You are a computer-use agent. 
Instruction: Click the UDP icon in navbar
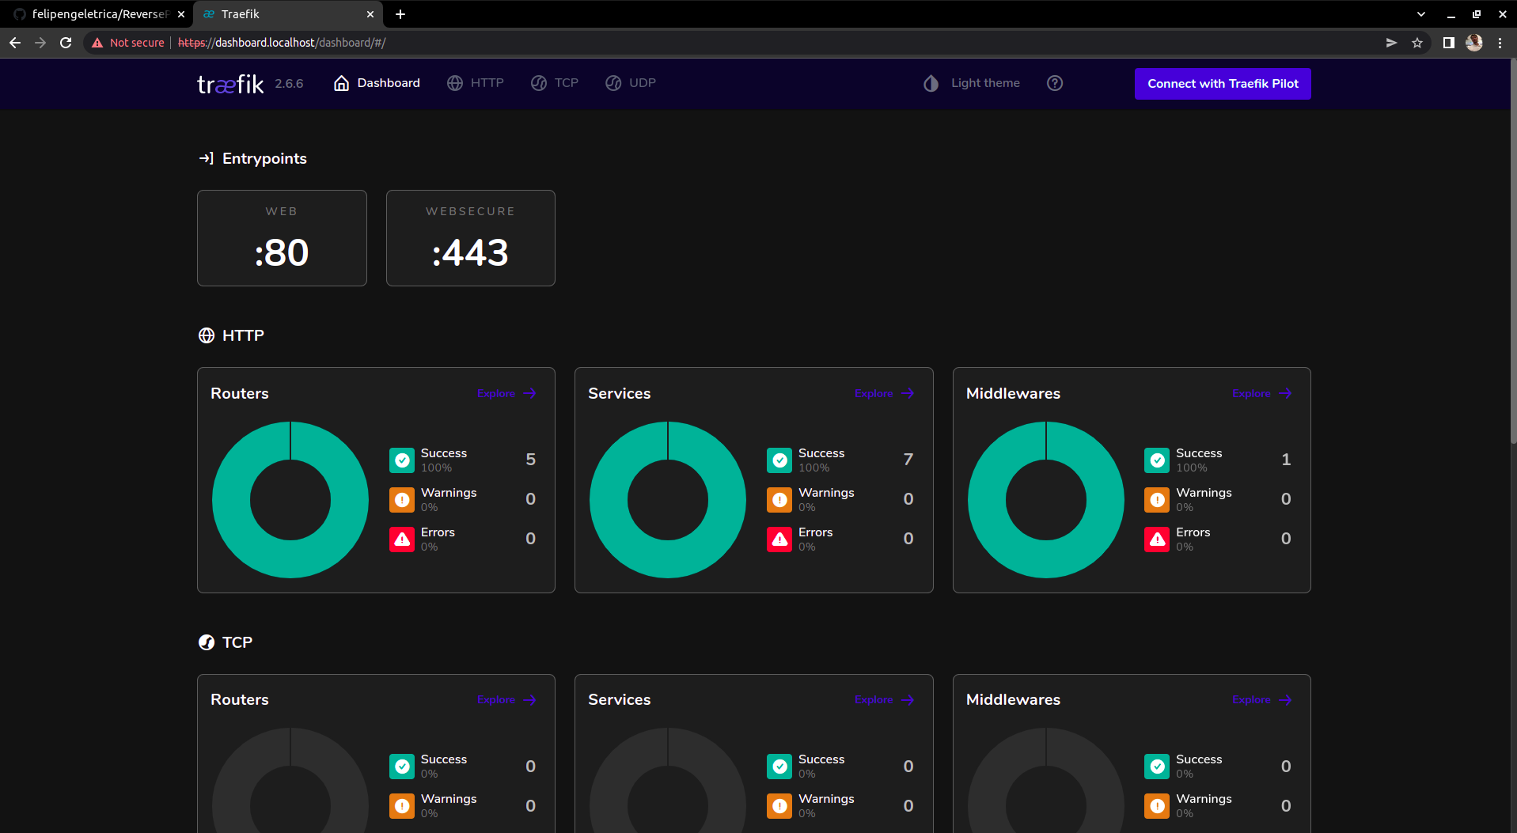tap(613, 83)
